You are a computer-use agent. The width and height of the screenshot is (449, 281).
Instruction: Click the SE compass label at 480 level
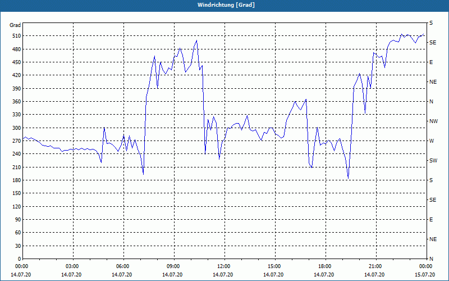point(433,43)
